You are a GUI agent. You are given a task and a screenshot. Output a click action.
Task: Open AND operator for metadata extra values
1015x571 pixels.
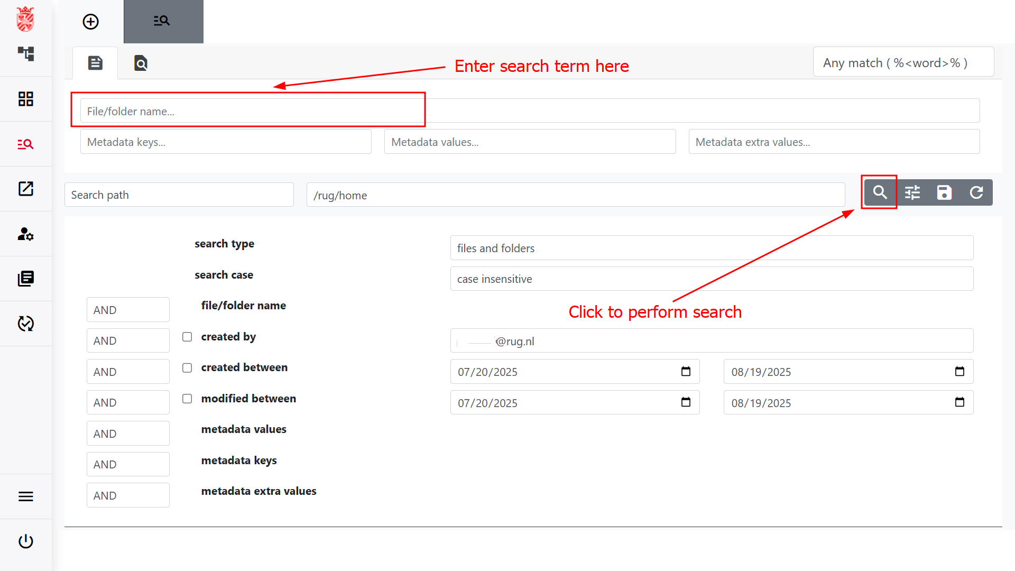coord(128,495)
